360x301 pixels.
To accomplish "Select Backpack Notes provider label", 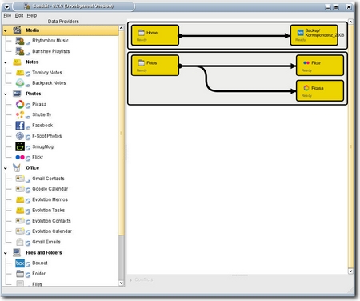I will click(49, 83).
